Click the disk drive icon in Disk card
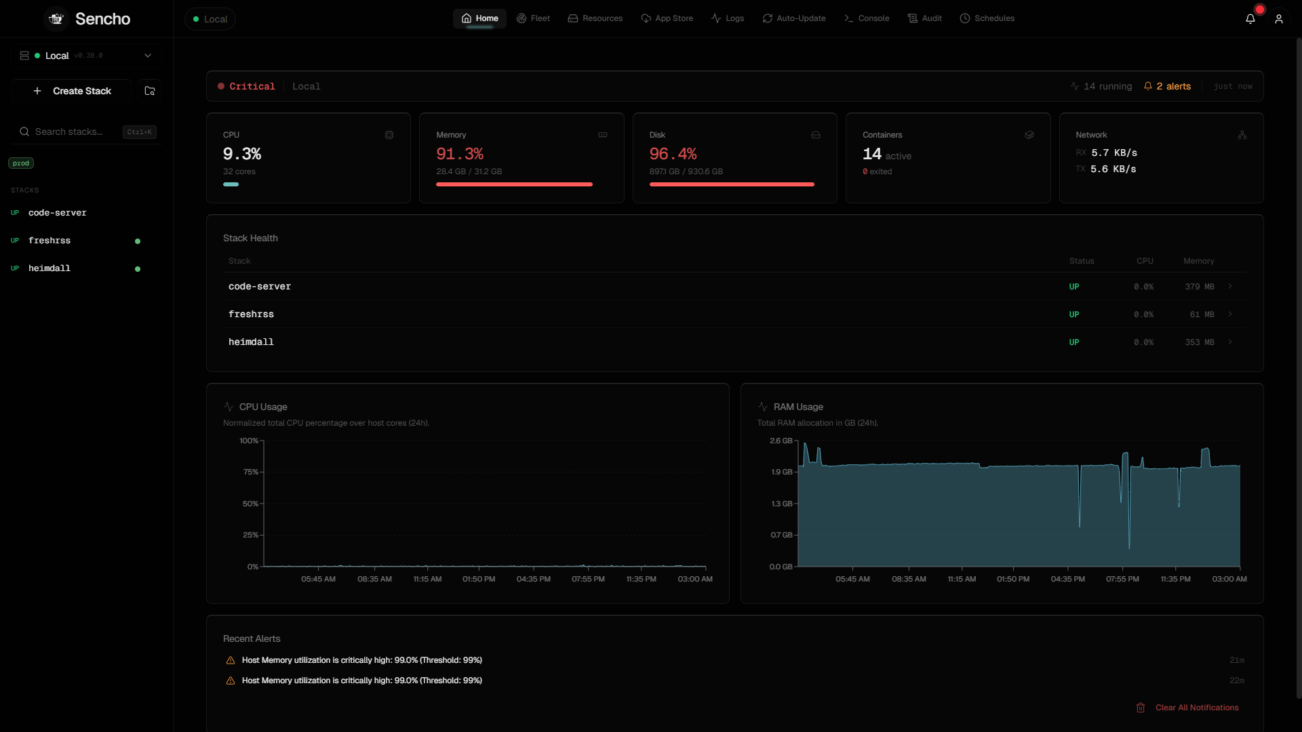Viewport: 1302px width, 732px height. pyautogui.click(x=816, y=135)
